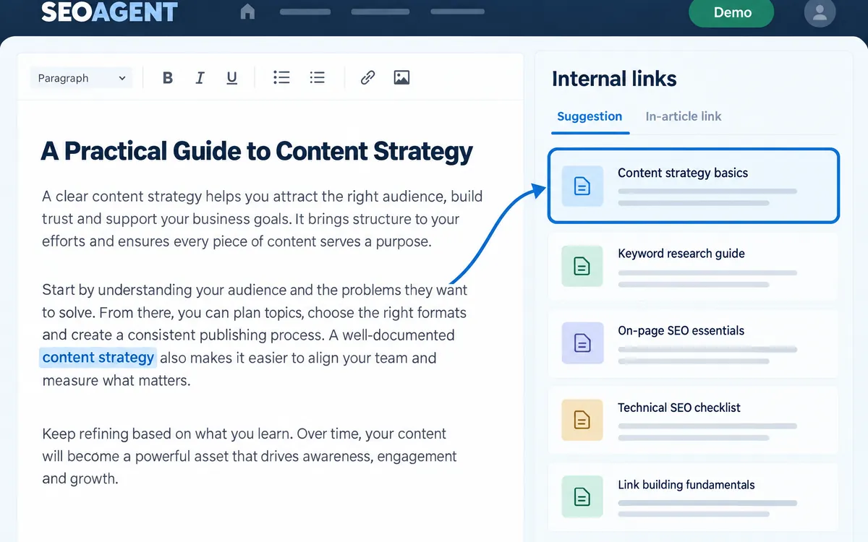This screenshot has width=868, height=542.
Task: Toggle Italic formatting
Action: click(200, 78)
